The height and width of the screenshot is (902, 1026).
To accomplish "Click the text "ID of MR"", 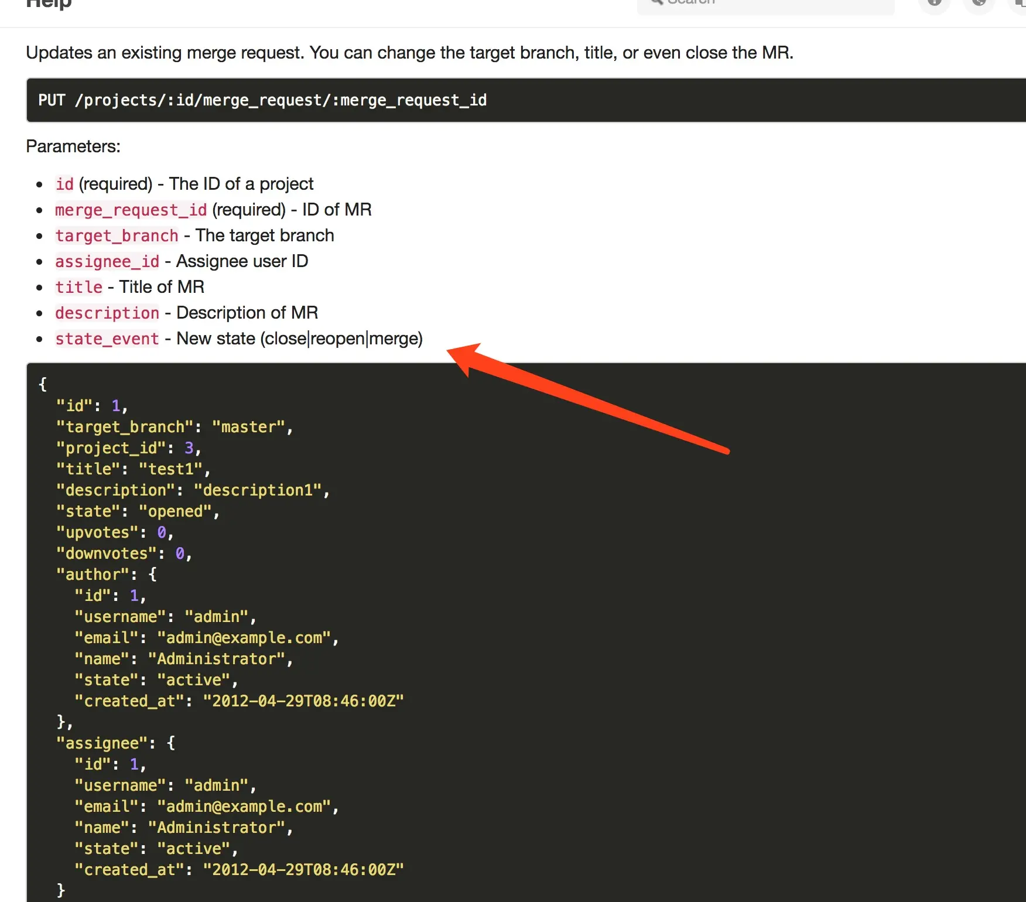I will pyautogui.click(x=337, y=210).
